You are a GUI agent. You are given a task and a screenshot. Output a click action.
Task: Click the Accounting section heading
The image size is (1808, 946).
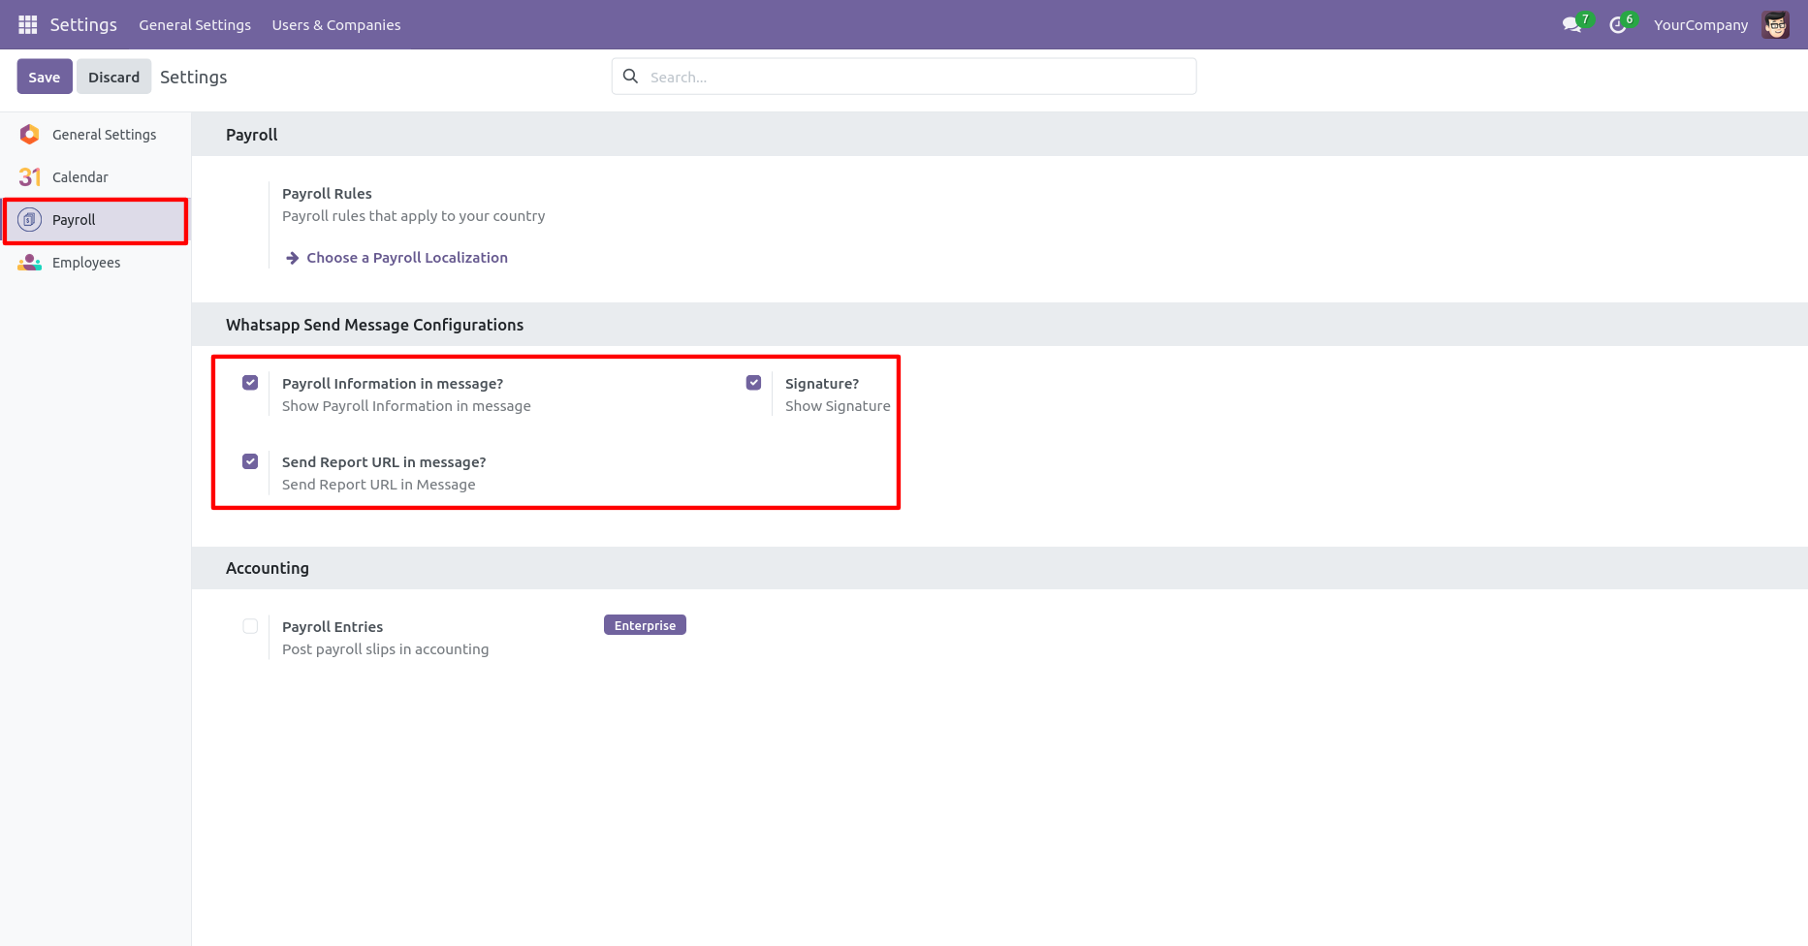[x=268, y=568]
